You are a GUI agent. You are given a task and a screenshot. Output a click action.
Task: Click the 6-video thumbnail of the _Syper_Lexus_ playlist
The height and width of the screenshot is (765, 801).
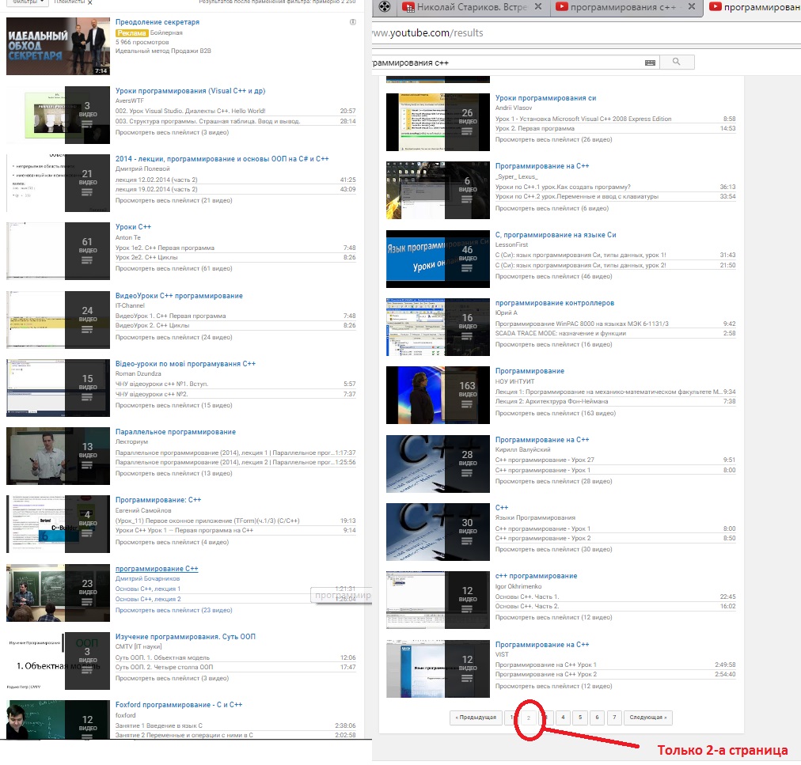point(438,191)
